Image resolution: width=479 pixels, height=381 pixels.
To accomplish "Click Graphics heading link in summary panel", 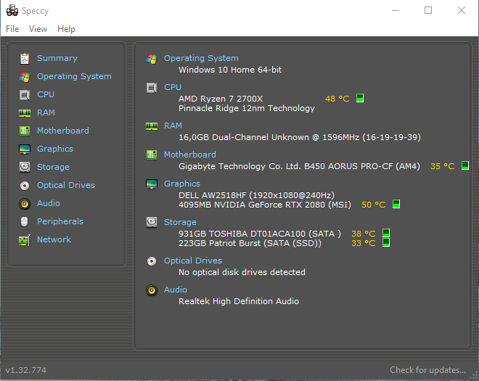I will pyautogui.click(x=182, y=184).
